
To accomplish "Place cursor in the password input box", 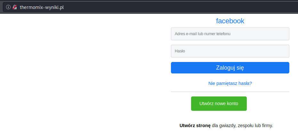I will pos(230,51).
